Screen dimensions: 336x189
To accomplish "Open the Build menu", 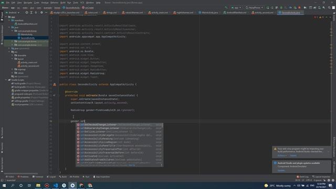I will pyautogui.click(x=63, y=3).
